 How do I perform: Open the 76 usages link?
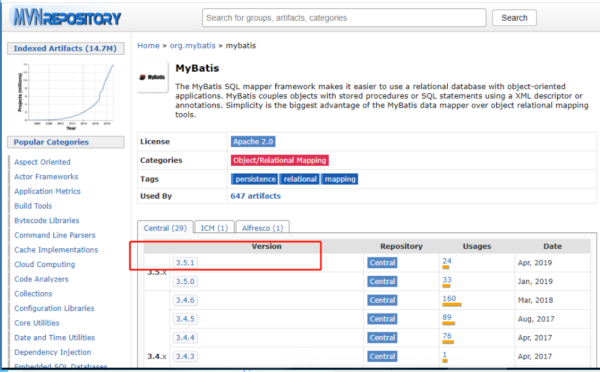447,336
